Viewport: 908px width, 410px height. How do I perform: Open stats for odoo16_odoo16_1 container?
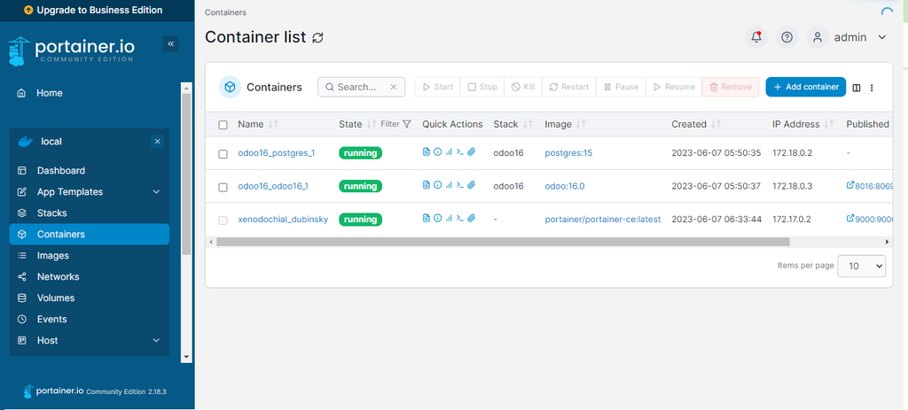[x=449, y=186]
